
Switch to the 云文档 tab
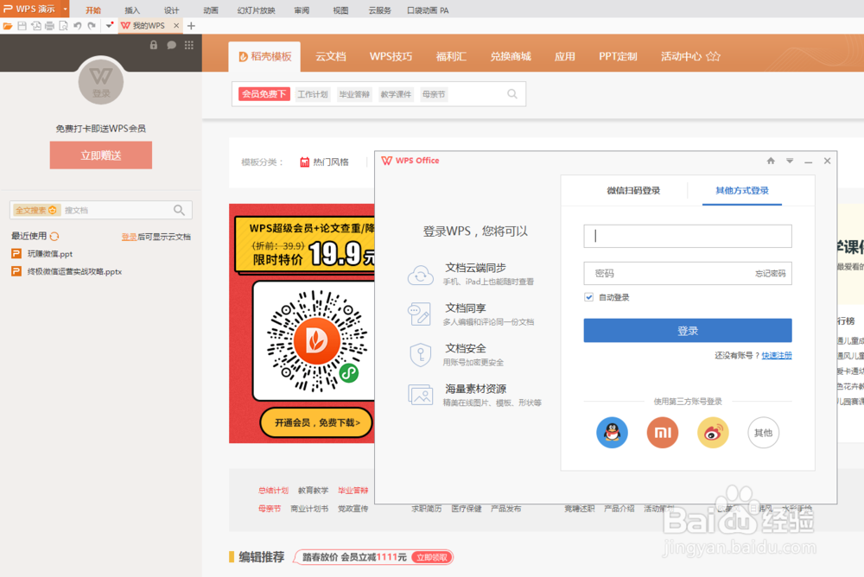[x=331, y=56]
